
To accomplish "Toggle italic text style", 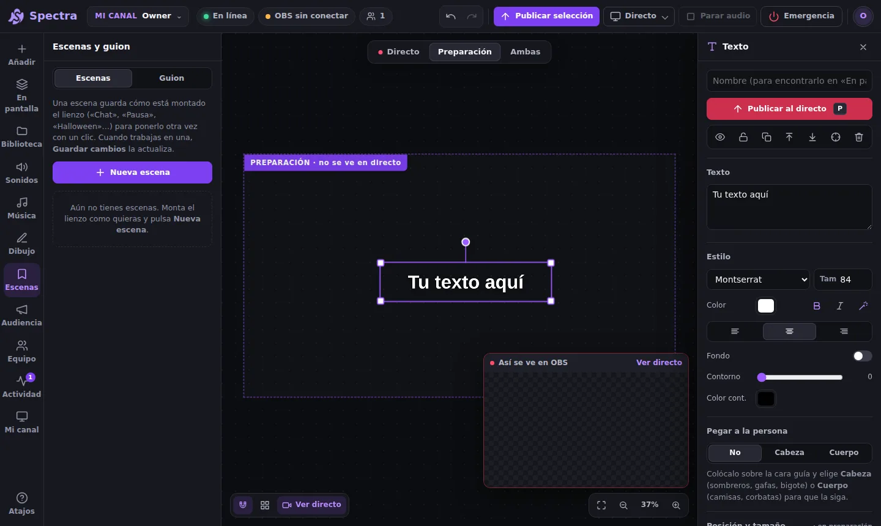I will [x=840, y=306].
